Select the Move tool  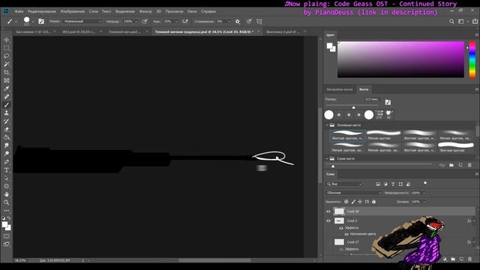(7, 40)
